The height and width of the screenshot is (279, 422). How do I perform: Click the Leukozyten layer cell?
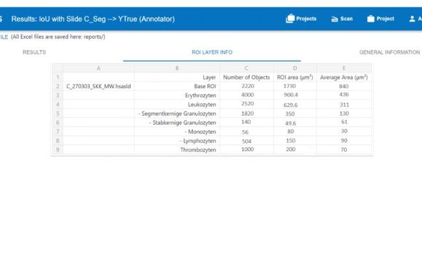[x=177, y=104]
